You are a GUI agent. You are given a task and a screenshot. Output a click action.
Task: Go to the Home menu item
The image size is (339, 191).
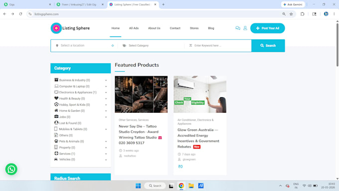tap(116, 28)
